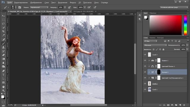
Task: Link layers icon in Layers panel
Action: (160, 105)
